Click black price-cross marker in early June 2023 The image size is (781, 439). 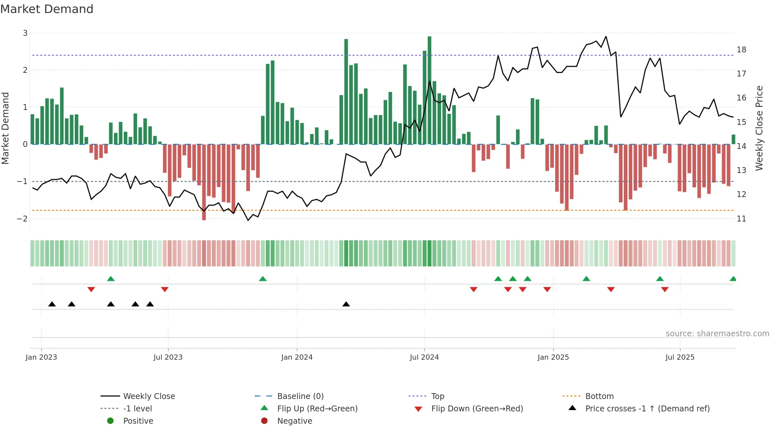tap(150, 304)
